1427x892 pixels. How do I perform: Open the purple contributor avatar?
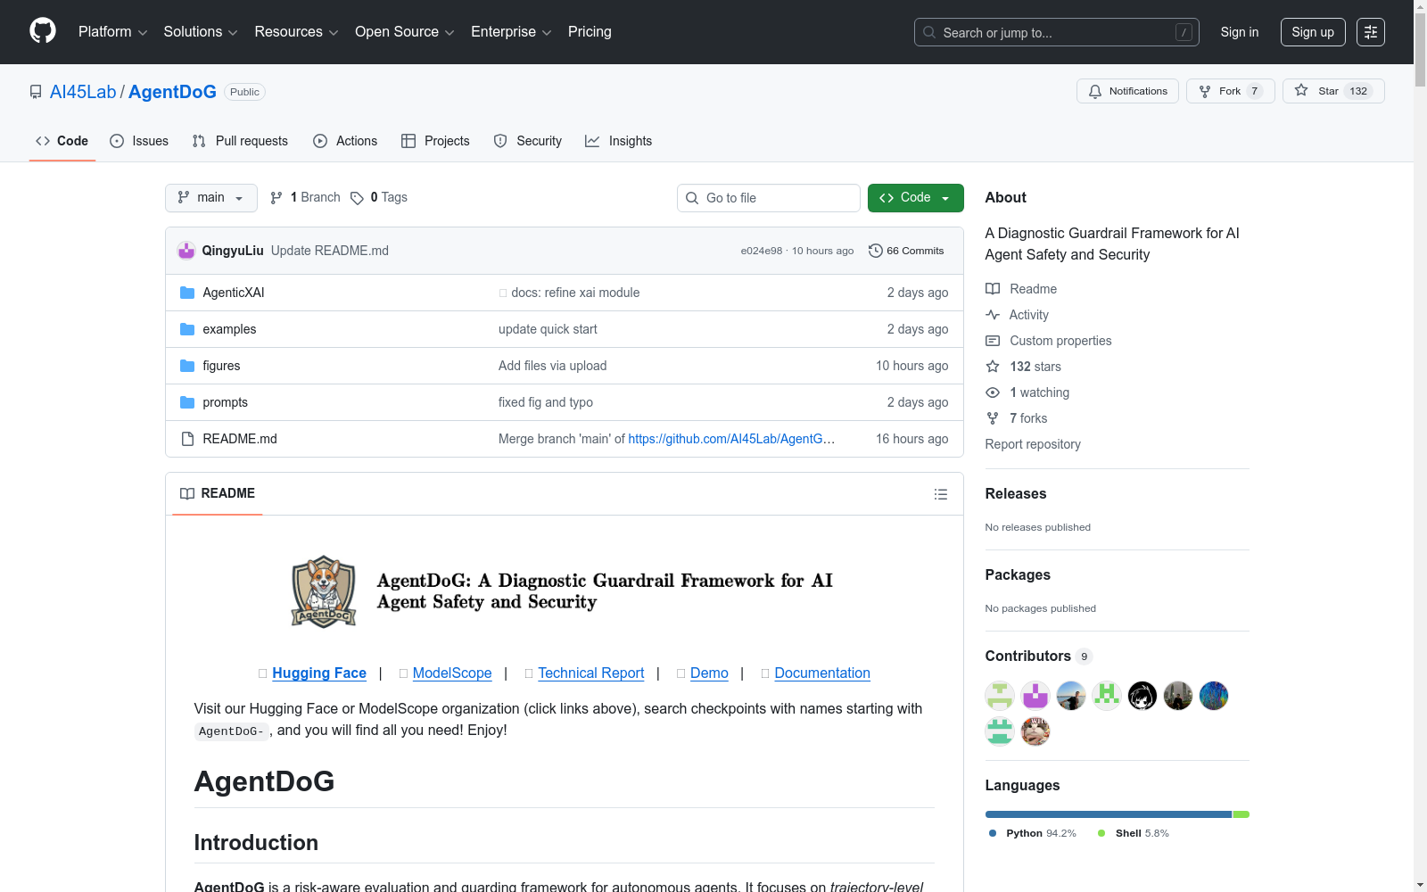[1035, 696]
